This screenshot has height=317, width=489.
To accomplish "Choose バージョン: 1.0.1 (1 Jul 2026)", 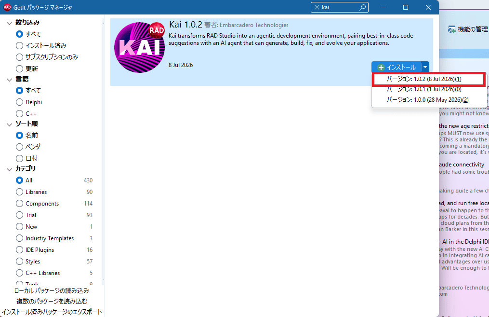I will click(x=429, y=89).
